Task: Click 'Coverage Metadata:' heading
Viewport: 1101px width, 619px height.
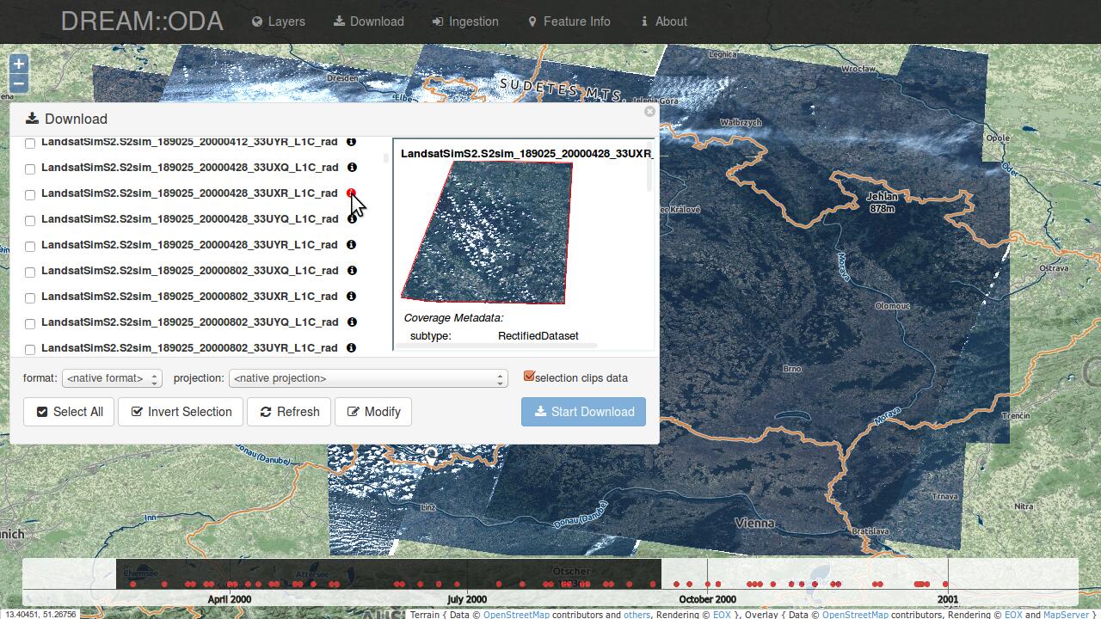Action: (x=454, y=318)
